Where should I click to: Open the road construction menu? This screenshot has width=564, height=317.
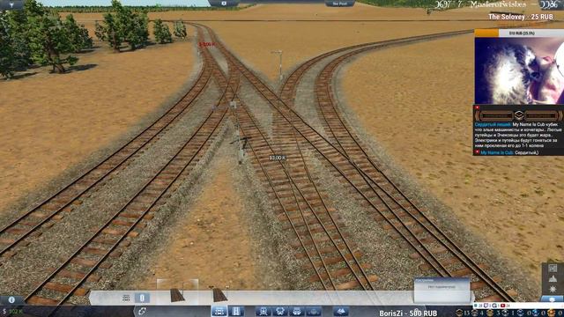pos(236,311)
